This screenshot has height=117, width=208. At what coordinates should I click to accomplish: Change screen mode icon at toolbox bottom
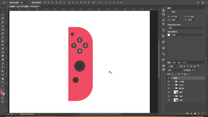pos(3,102)
